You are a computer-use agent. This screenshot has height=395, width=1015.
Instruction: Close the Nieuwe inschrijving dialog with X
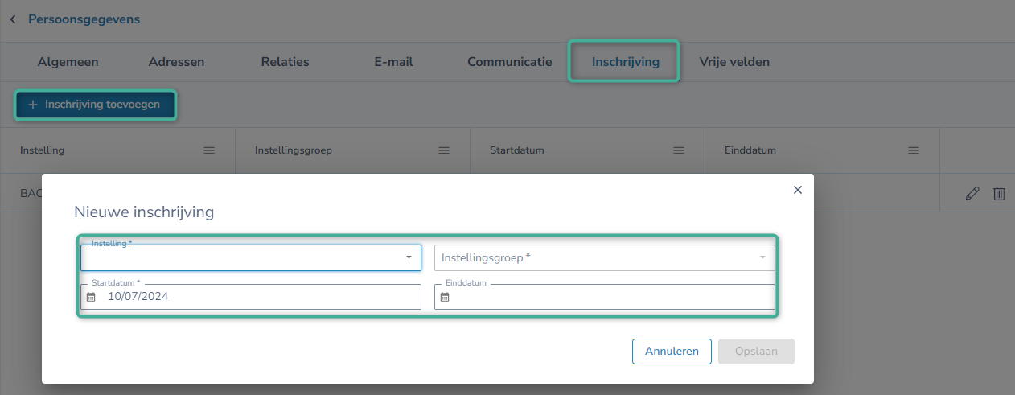coord(798,190)
